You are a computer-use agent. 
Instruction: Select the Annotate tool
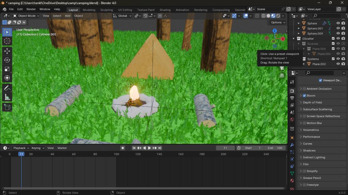[x=7, y=88]
